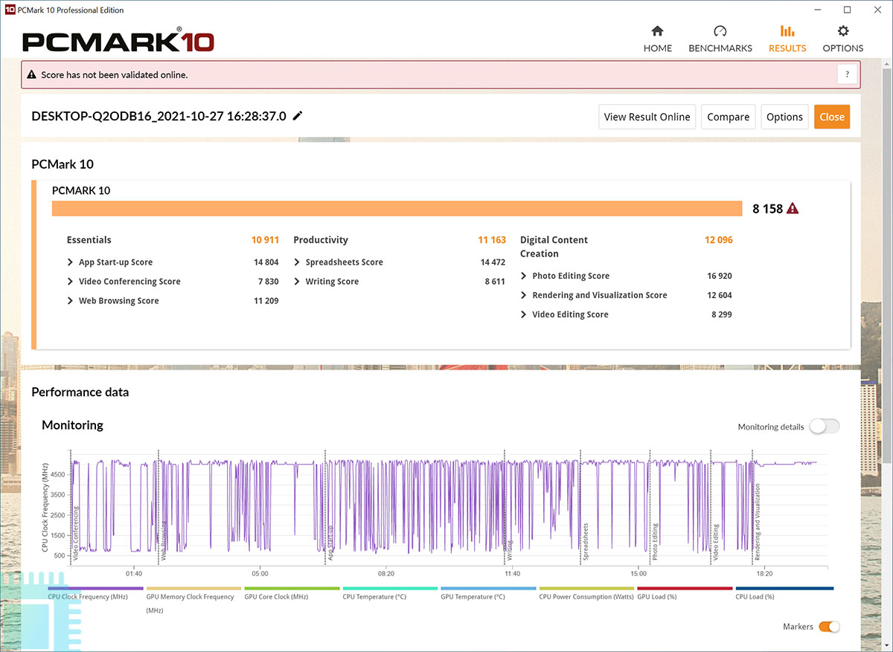
Task: Click the gear icon above Options
Action: [842, 31]
